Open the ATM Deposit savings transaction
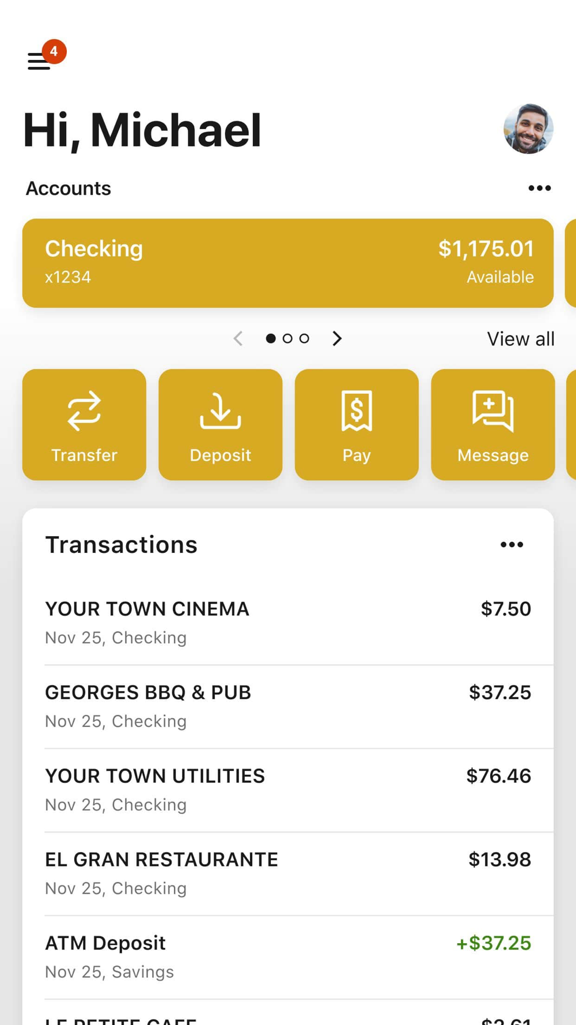The image size is (576, 1025). (x=288, y=957)
